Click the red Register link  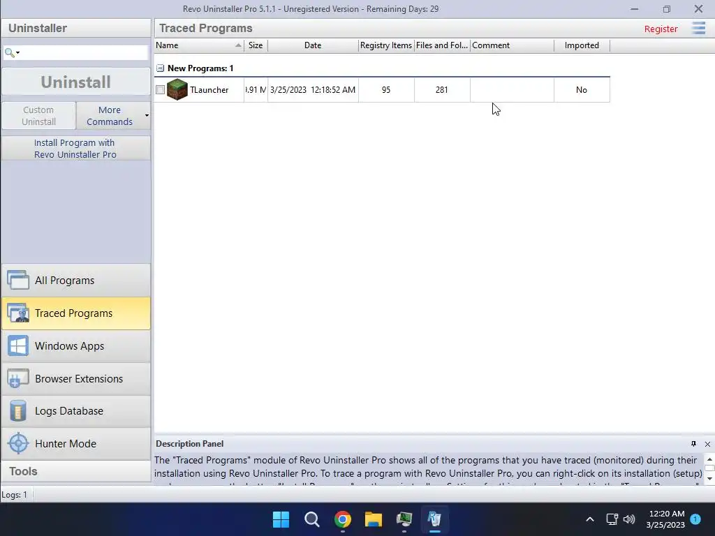[661, 29]
